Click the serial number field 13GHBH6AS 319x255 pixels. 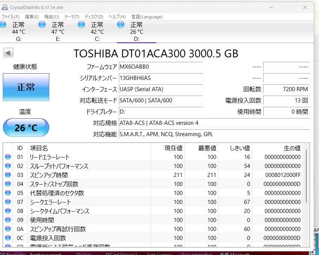(161, 78)
